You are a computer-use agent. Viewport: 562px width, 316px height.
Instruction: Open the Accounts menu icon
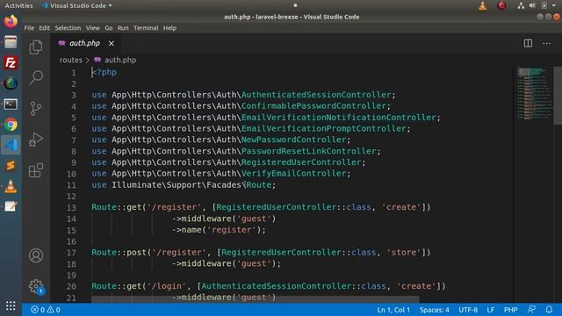(x=36, y=255)
